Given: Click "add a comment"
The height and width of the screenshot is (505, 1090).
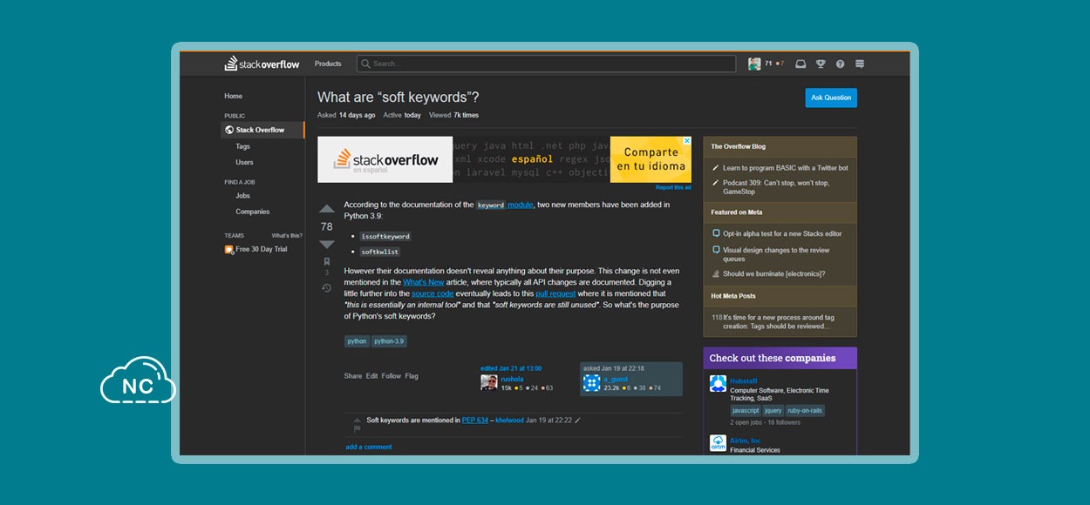Looking at the screenshot, I should 369,447.
